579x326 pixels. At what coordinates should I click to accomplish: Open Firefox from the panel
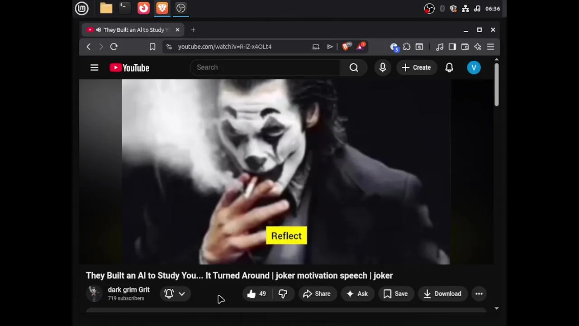(143, 8)
